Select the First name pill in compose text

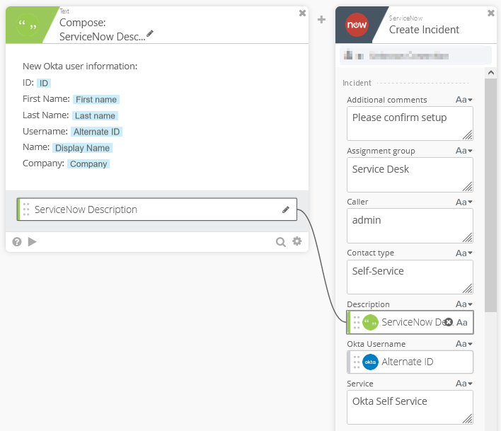(96, 99)
